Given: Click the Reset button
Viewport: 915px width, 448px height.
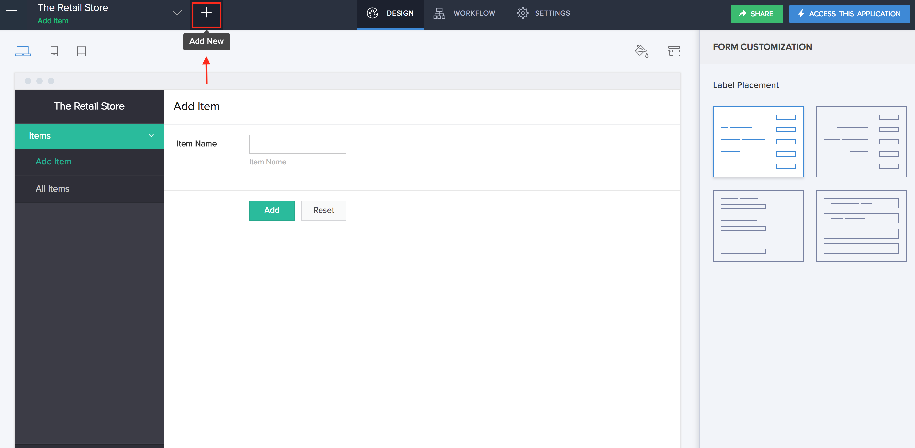Looking at the screenshot, I should click(x=323, y=210).
